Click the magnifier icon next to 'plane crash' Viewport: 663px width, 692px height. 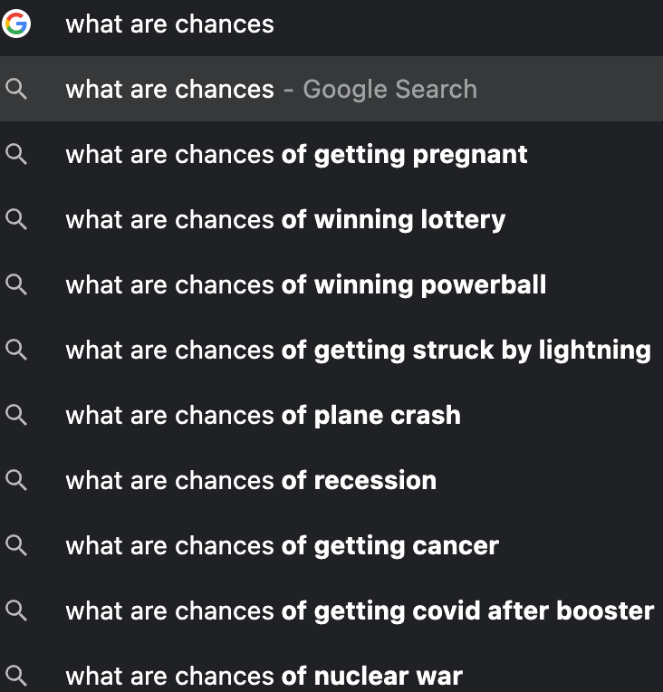[16, 415]
